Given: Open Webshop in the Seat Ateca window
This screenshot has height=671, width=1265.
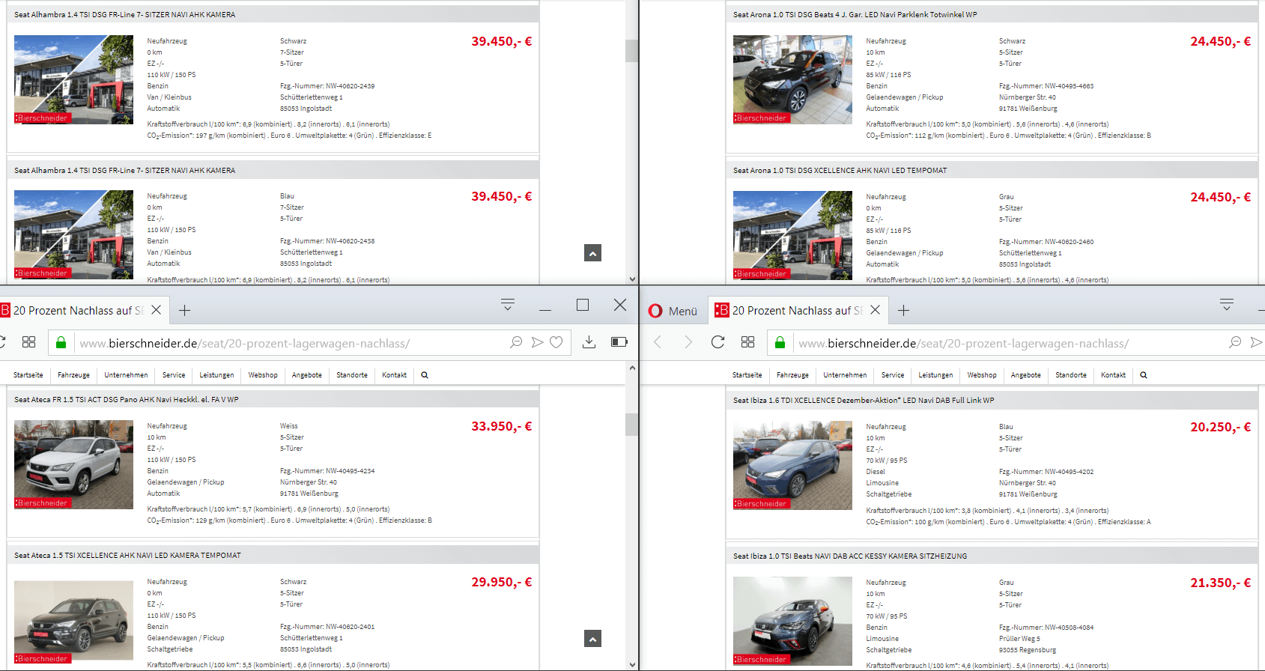Looking at the screenshot, I should [263, 375].
